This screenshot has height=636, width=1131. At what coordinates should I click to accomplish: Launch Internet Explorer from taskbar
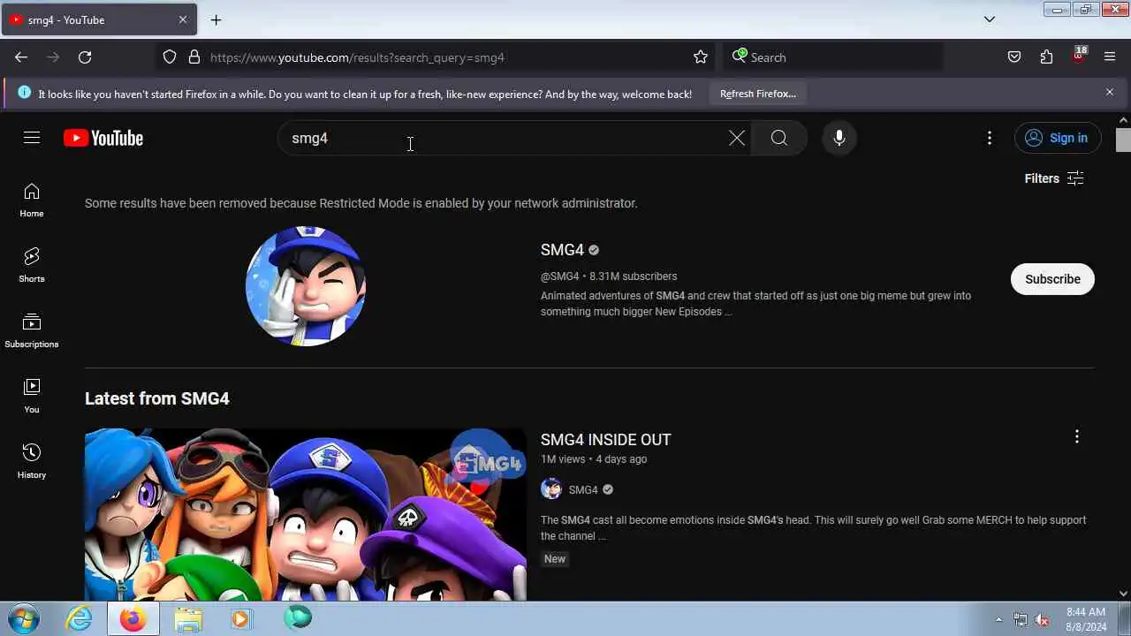[x=80, y=618]
